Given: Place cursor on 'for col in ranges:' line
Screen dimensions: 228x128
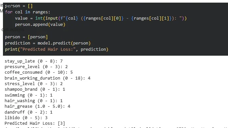Looking at the screenshot, I should tap(28, 12).
